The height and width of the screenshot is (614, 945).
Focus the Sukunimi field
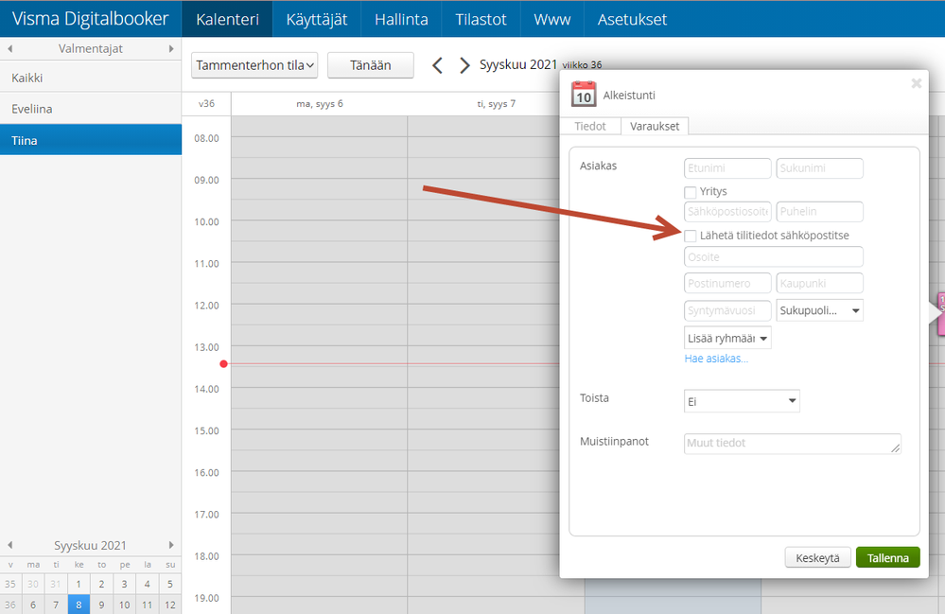coord(819,168)
